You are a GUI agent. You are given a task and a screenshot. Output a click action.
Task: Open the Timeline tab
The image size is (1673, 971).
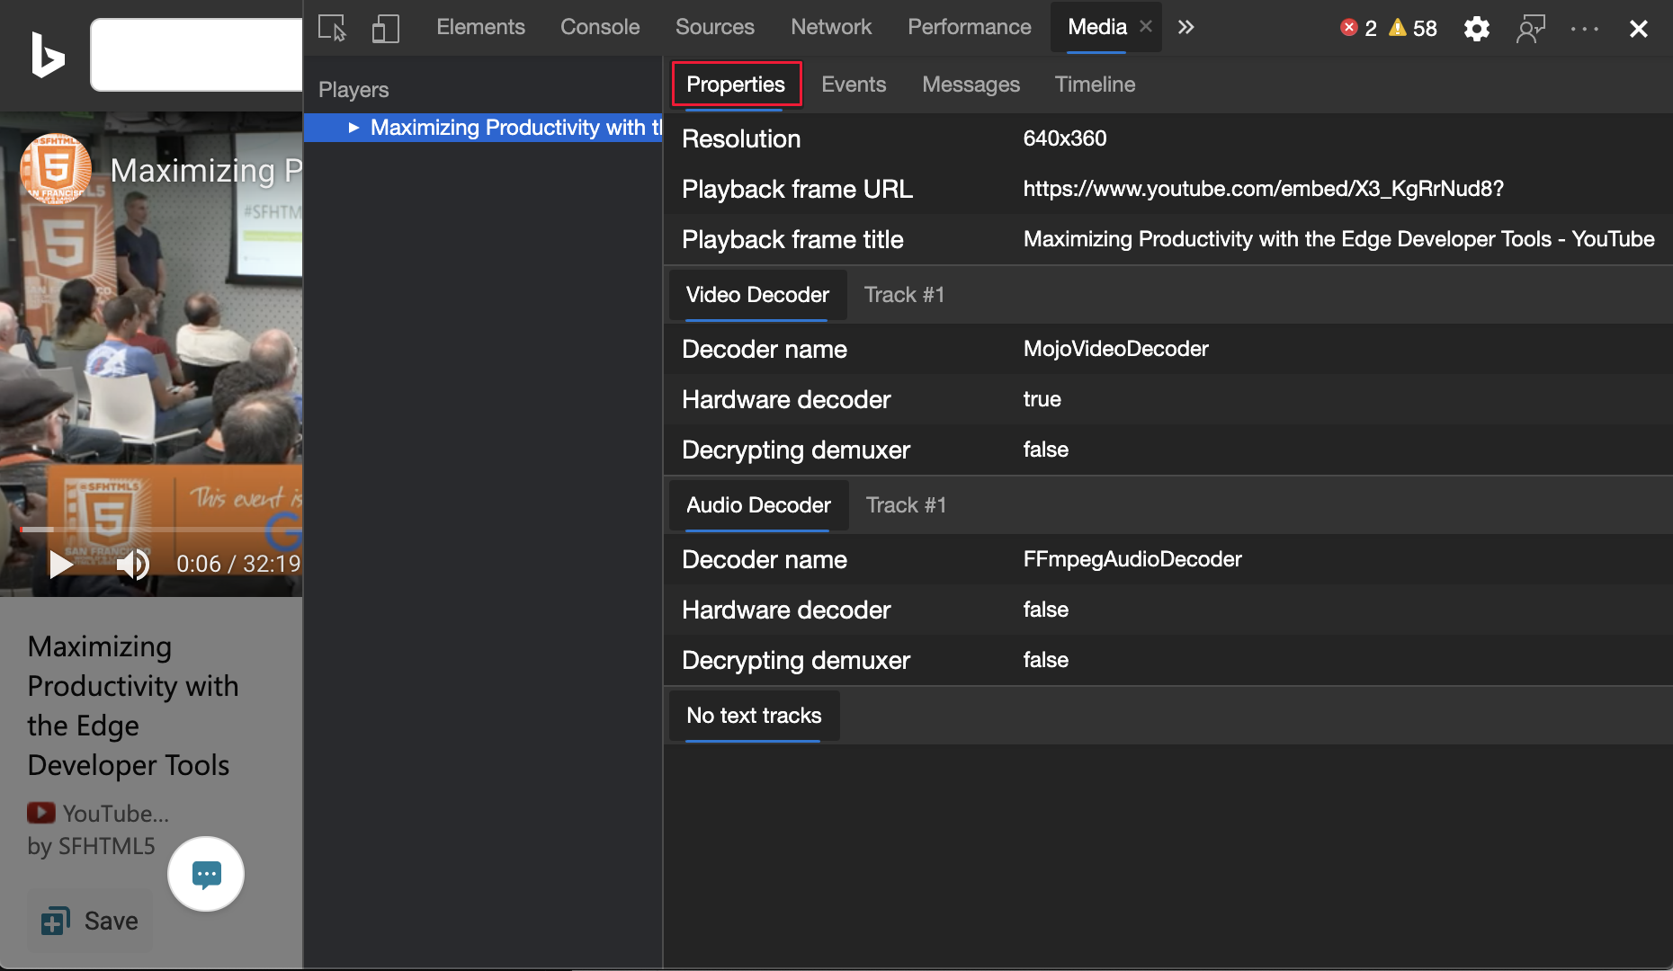click(1094, 85)
